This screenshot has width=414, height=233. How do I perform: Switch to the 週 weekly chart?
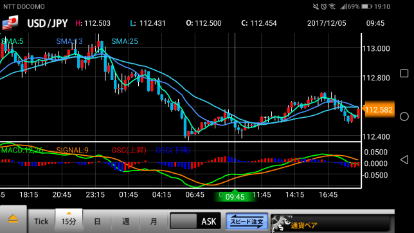coord(126,221)
